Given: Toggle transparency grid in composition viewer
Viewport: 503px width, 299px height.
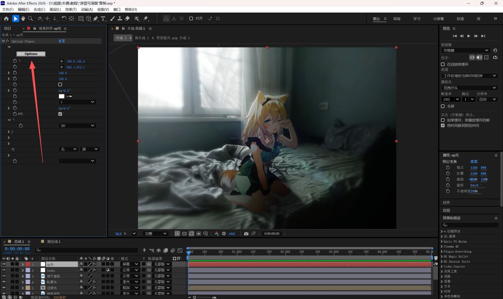Looking at the screenshot, I should click(184, 233).
